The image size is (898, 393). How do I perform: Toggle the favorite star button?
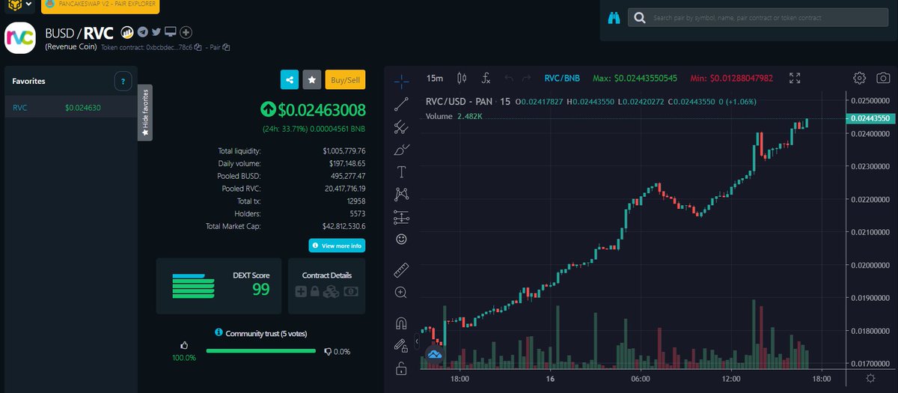312,79
